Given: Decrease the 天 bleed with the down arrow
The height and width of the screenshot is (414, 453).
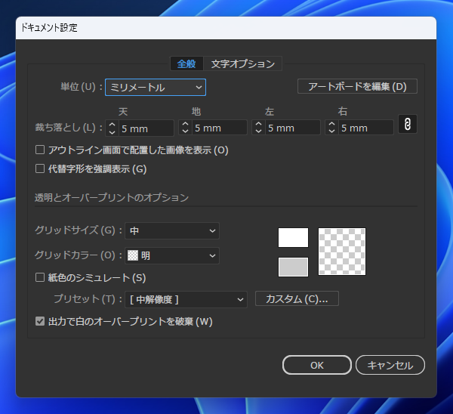Looking at the screenshot, I should [112, 132].
